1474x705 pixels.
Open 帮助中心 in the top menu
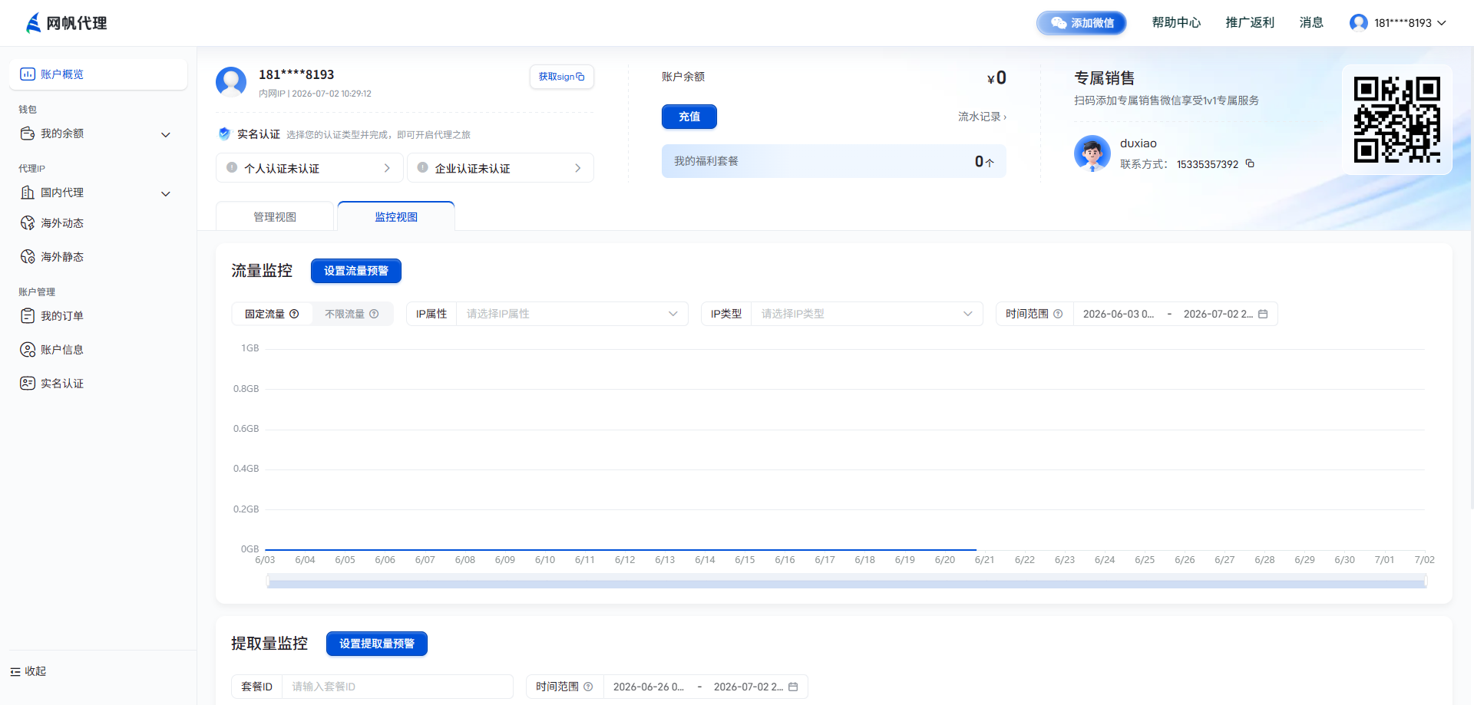coord(1176,23)
